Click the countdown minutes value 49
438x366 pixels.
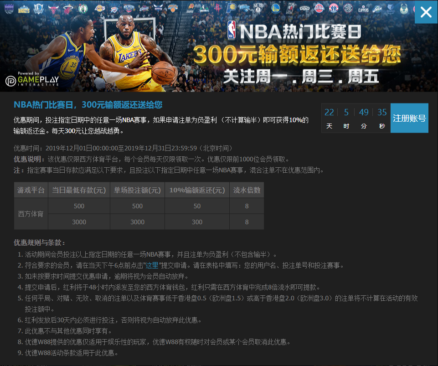tap(363, 112)
